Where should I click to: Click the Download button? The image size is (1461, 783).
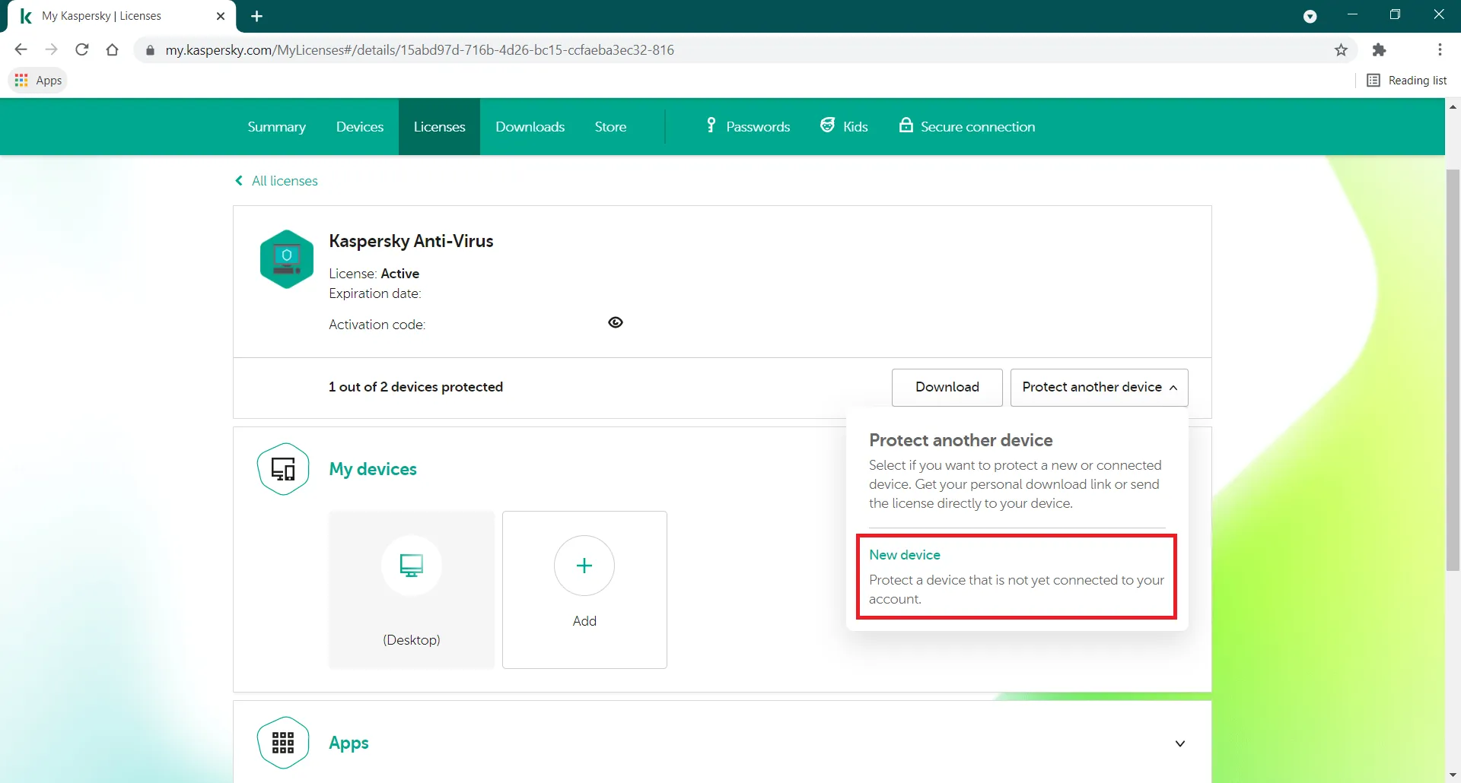coord(947,387)
